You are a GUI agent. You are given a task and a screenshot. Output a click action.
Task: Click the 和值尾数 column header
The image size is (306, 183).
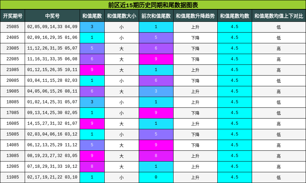[x=92, y=16]
